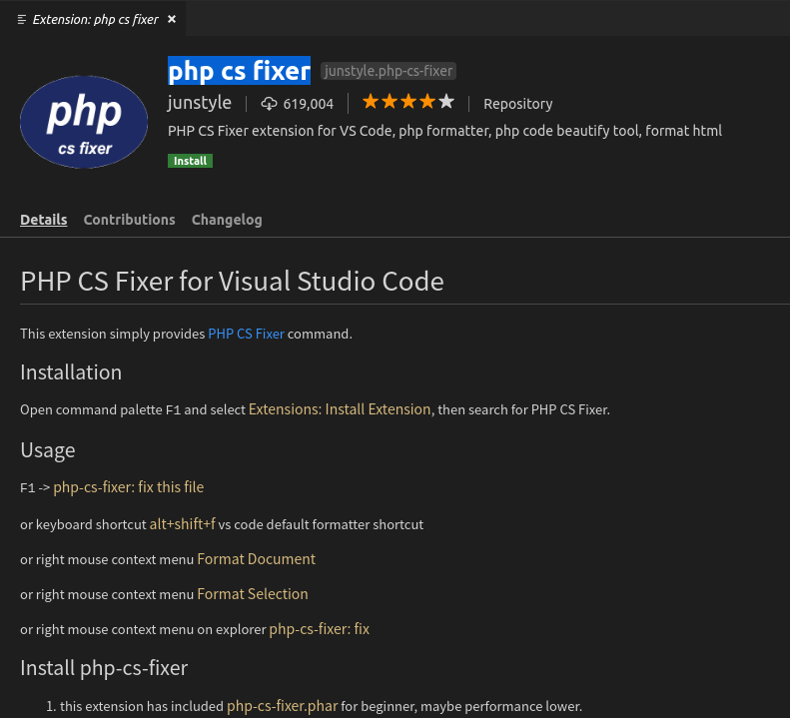The height and width of the screenshot is (718, 790).
Task: Click the Usage section heading
Action: point(48,450)
